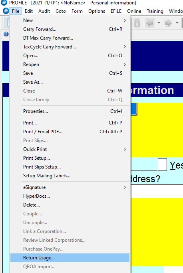Screen dimensions: 183x273
Task: Click the padlock icon in the toolbar
Action: pos(137,23)
